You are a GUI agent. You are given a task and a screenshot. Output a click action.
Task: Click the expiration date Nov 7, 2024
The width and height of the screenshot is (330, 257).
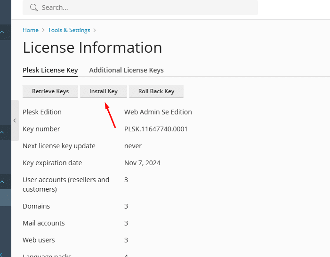[142, 163]
